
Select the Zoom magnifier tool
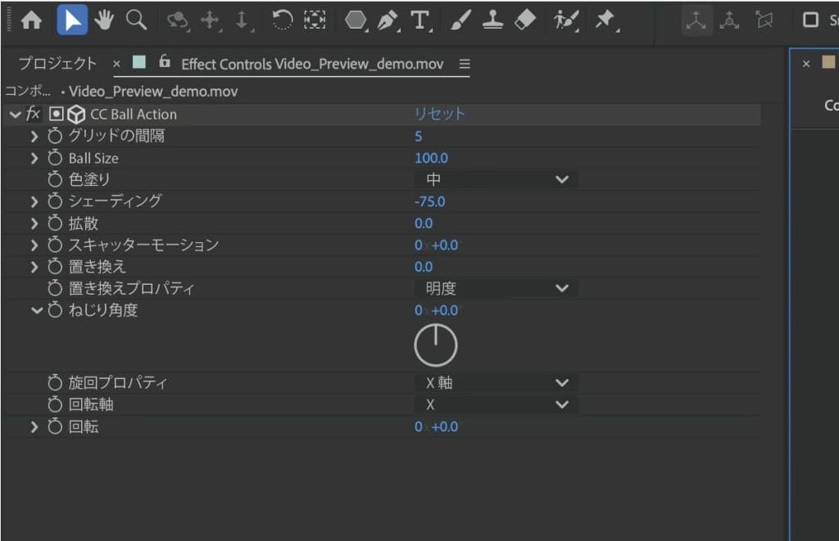click(x=136, y=20)
